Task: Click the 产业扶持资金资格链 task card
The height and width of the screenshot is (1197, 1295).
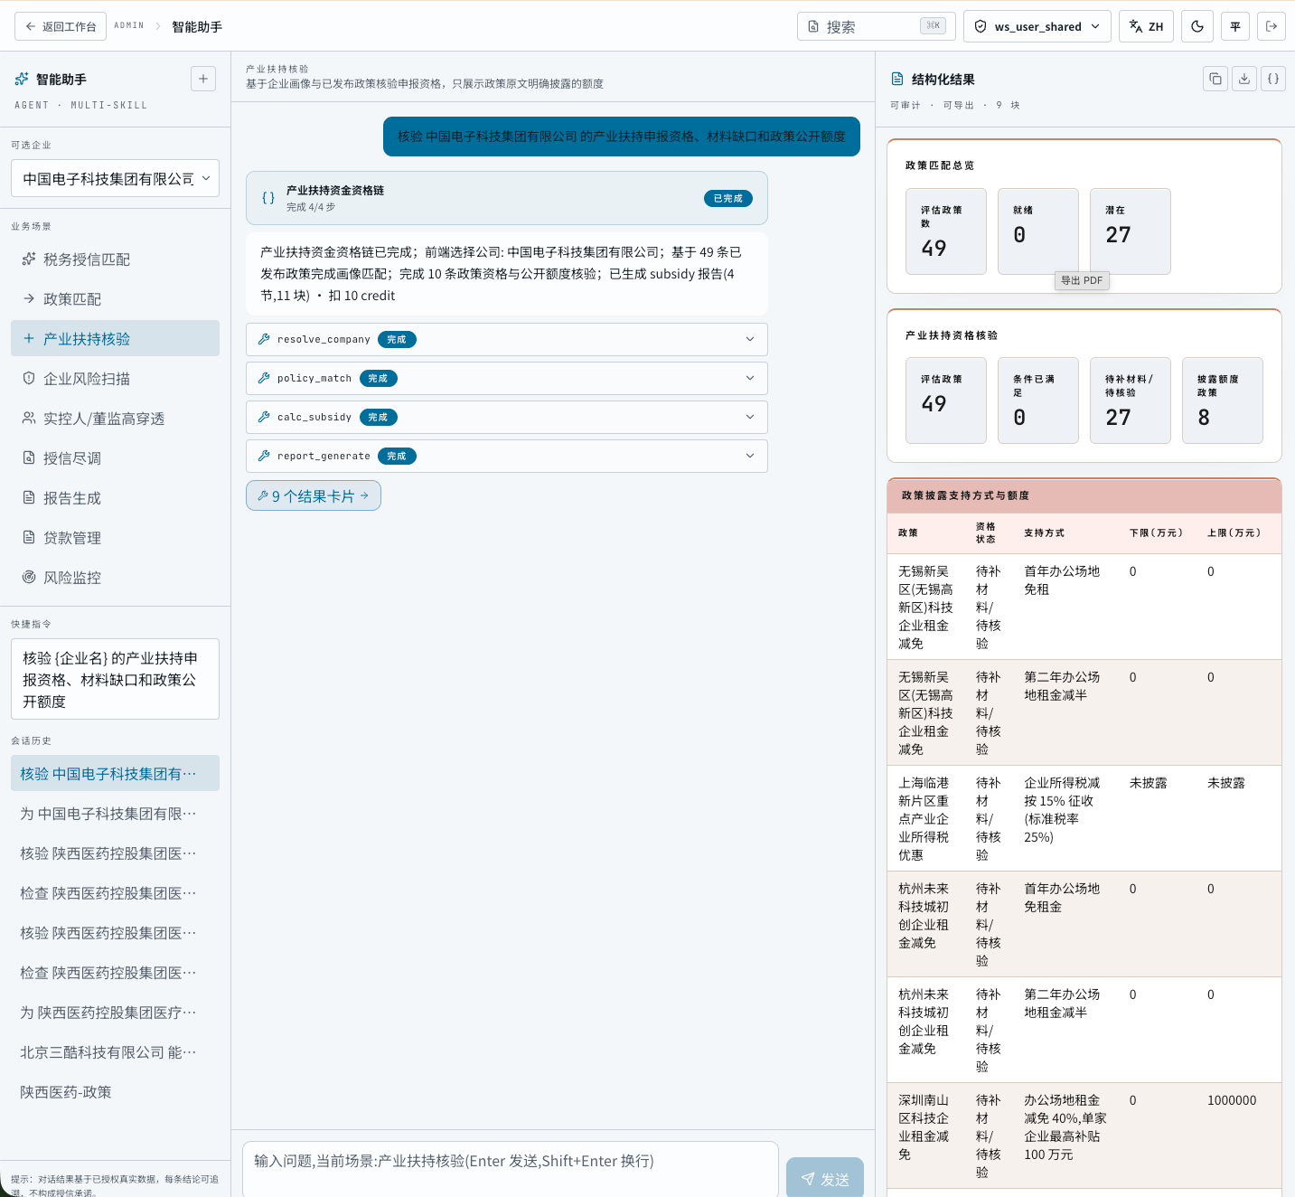Action: pos(507,198)
